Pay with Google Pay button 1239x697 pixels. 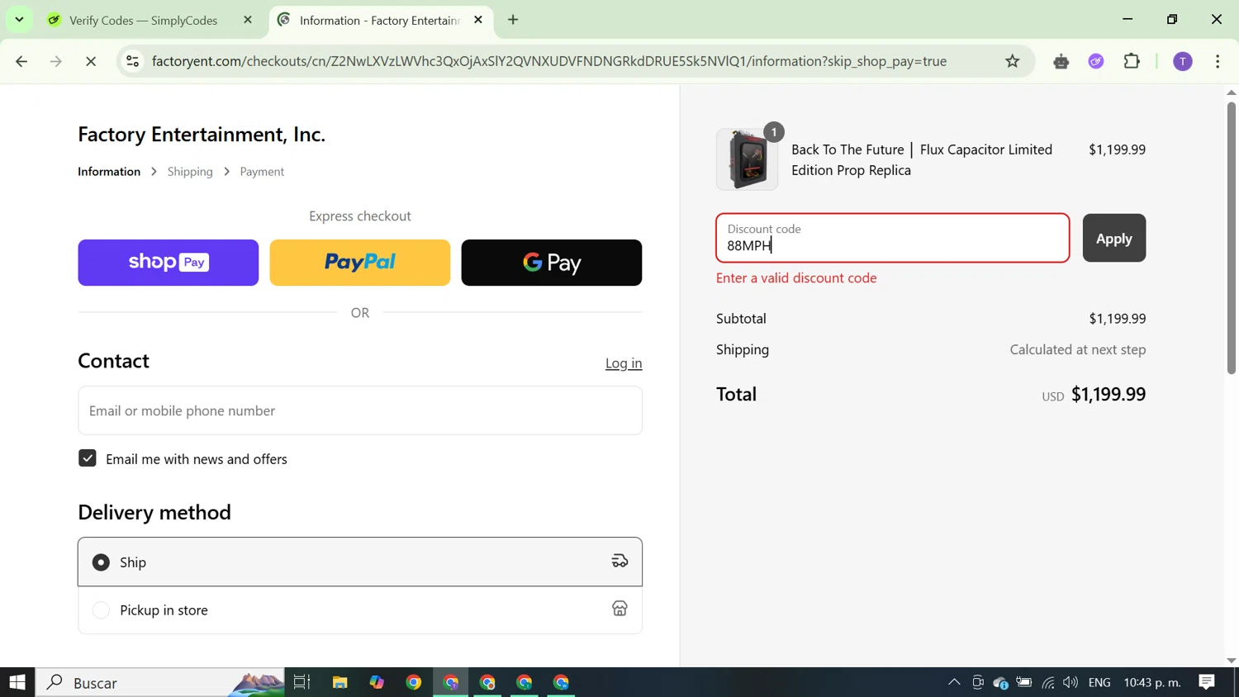point(552,263)
